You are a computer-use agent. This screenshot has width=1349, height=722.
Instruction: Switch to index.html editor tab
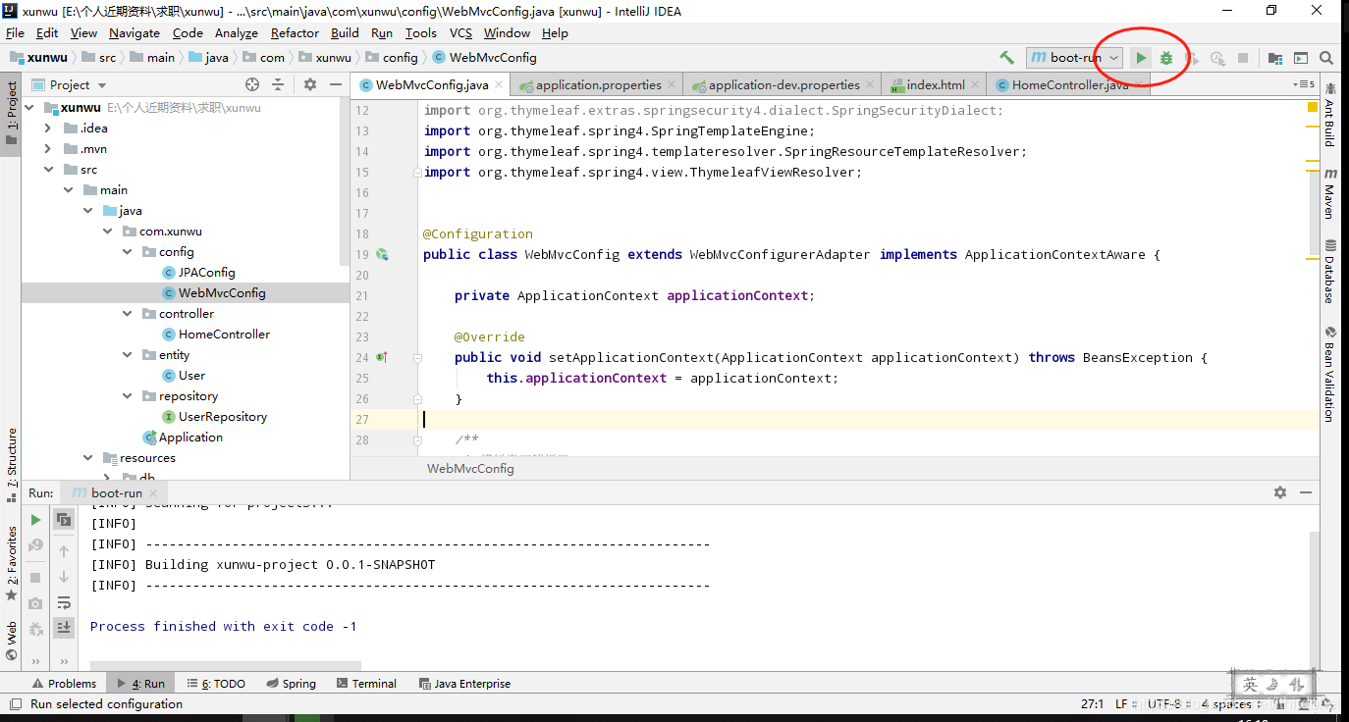936,85
